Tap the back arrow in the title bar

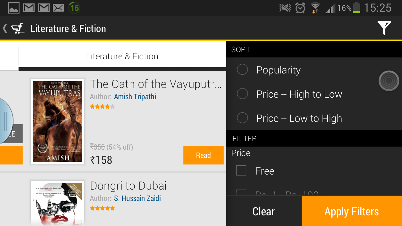(x=5, y=28)
